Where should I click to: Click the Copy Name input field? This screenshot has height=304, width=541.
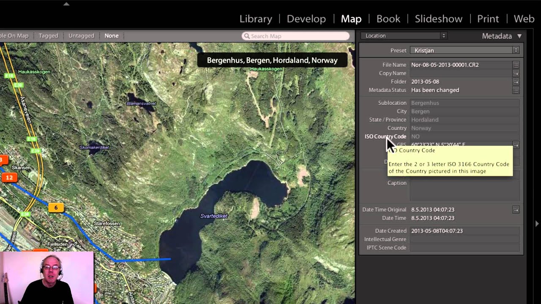461,73
